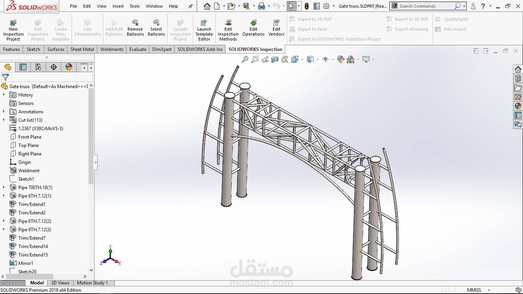Expand Annotations tree node

coord(4,112)
